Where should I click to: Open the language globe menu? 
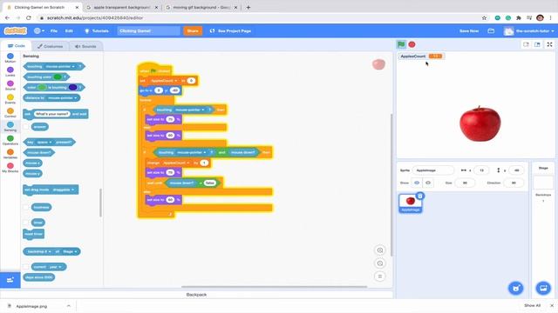click(38, 31)
